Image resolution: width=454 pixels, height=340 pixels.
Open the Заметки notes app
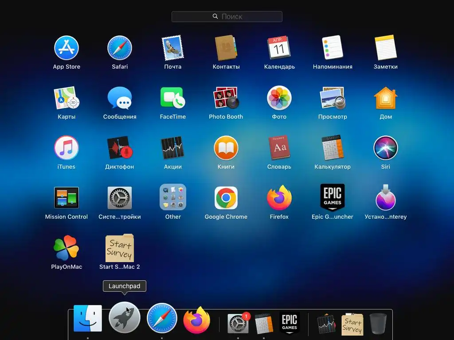386,48
